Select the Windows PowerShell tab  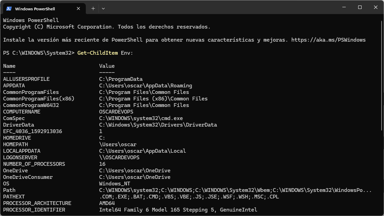click(44, 9)
